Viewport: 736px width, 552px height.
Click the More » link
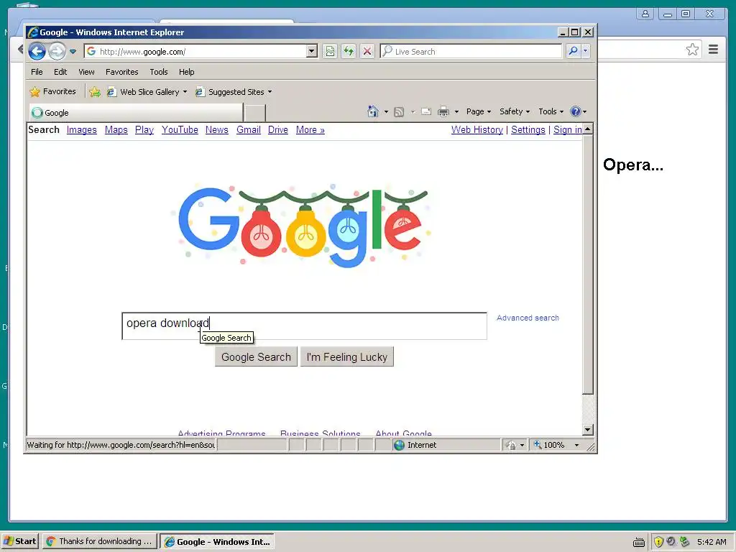point(310,130)
